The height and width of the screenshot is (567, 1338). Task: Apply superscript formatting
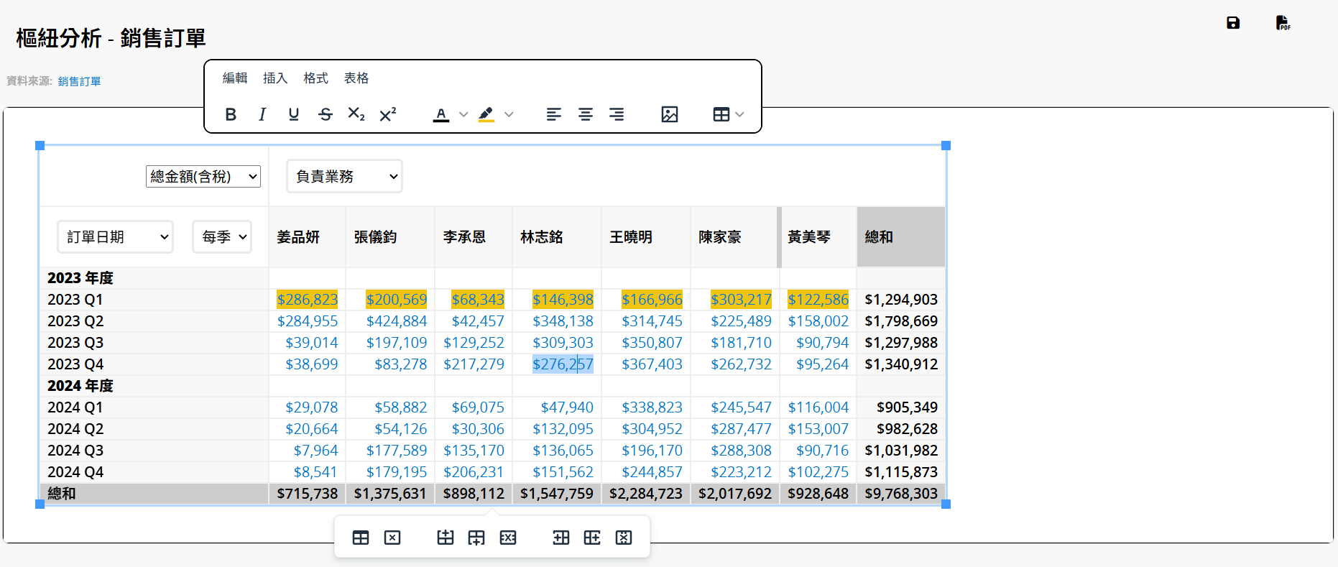point(388,114)
